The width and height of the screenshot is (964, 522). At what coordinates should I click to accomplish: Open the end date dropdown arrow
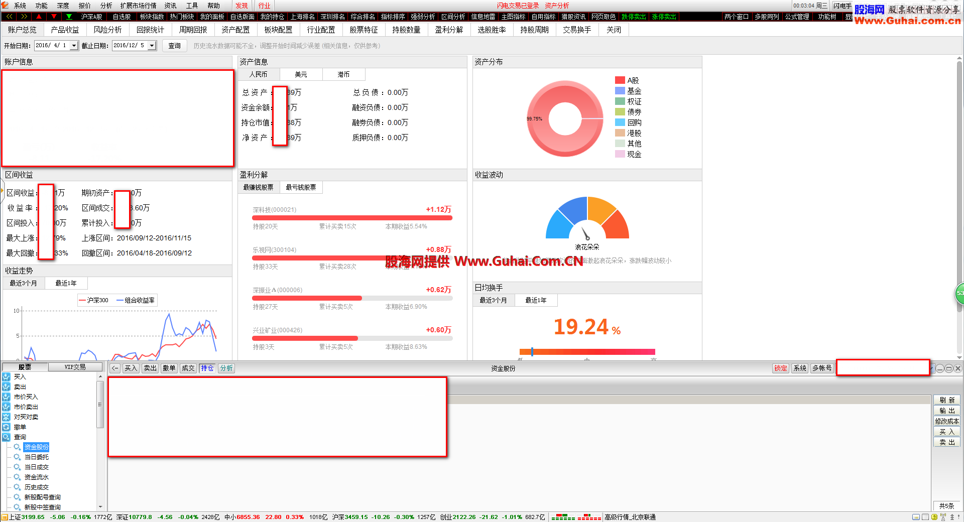[152, 46]
